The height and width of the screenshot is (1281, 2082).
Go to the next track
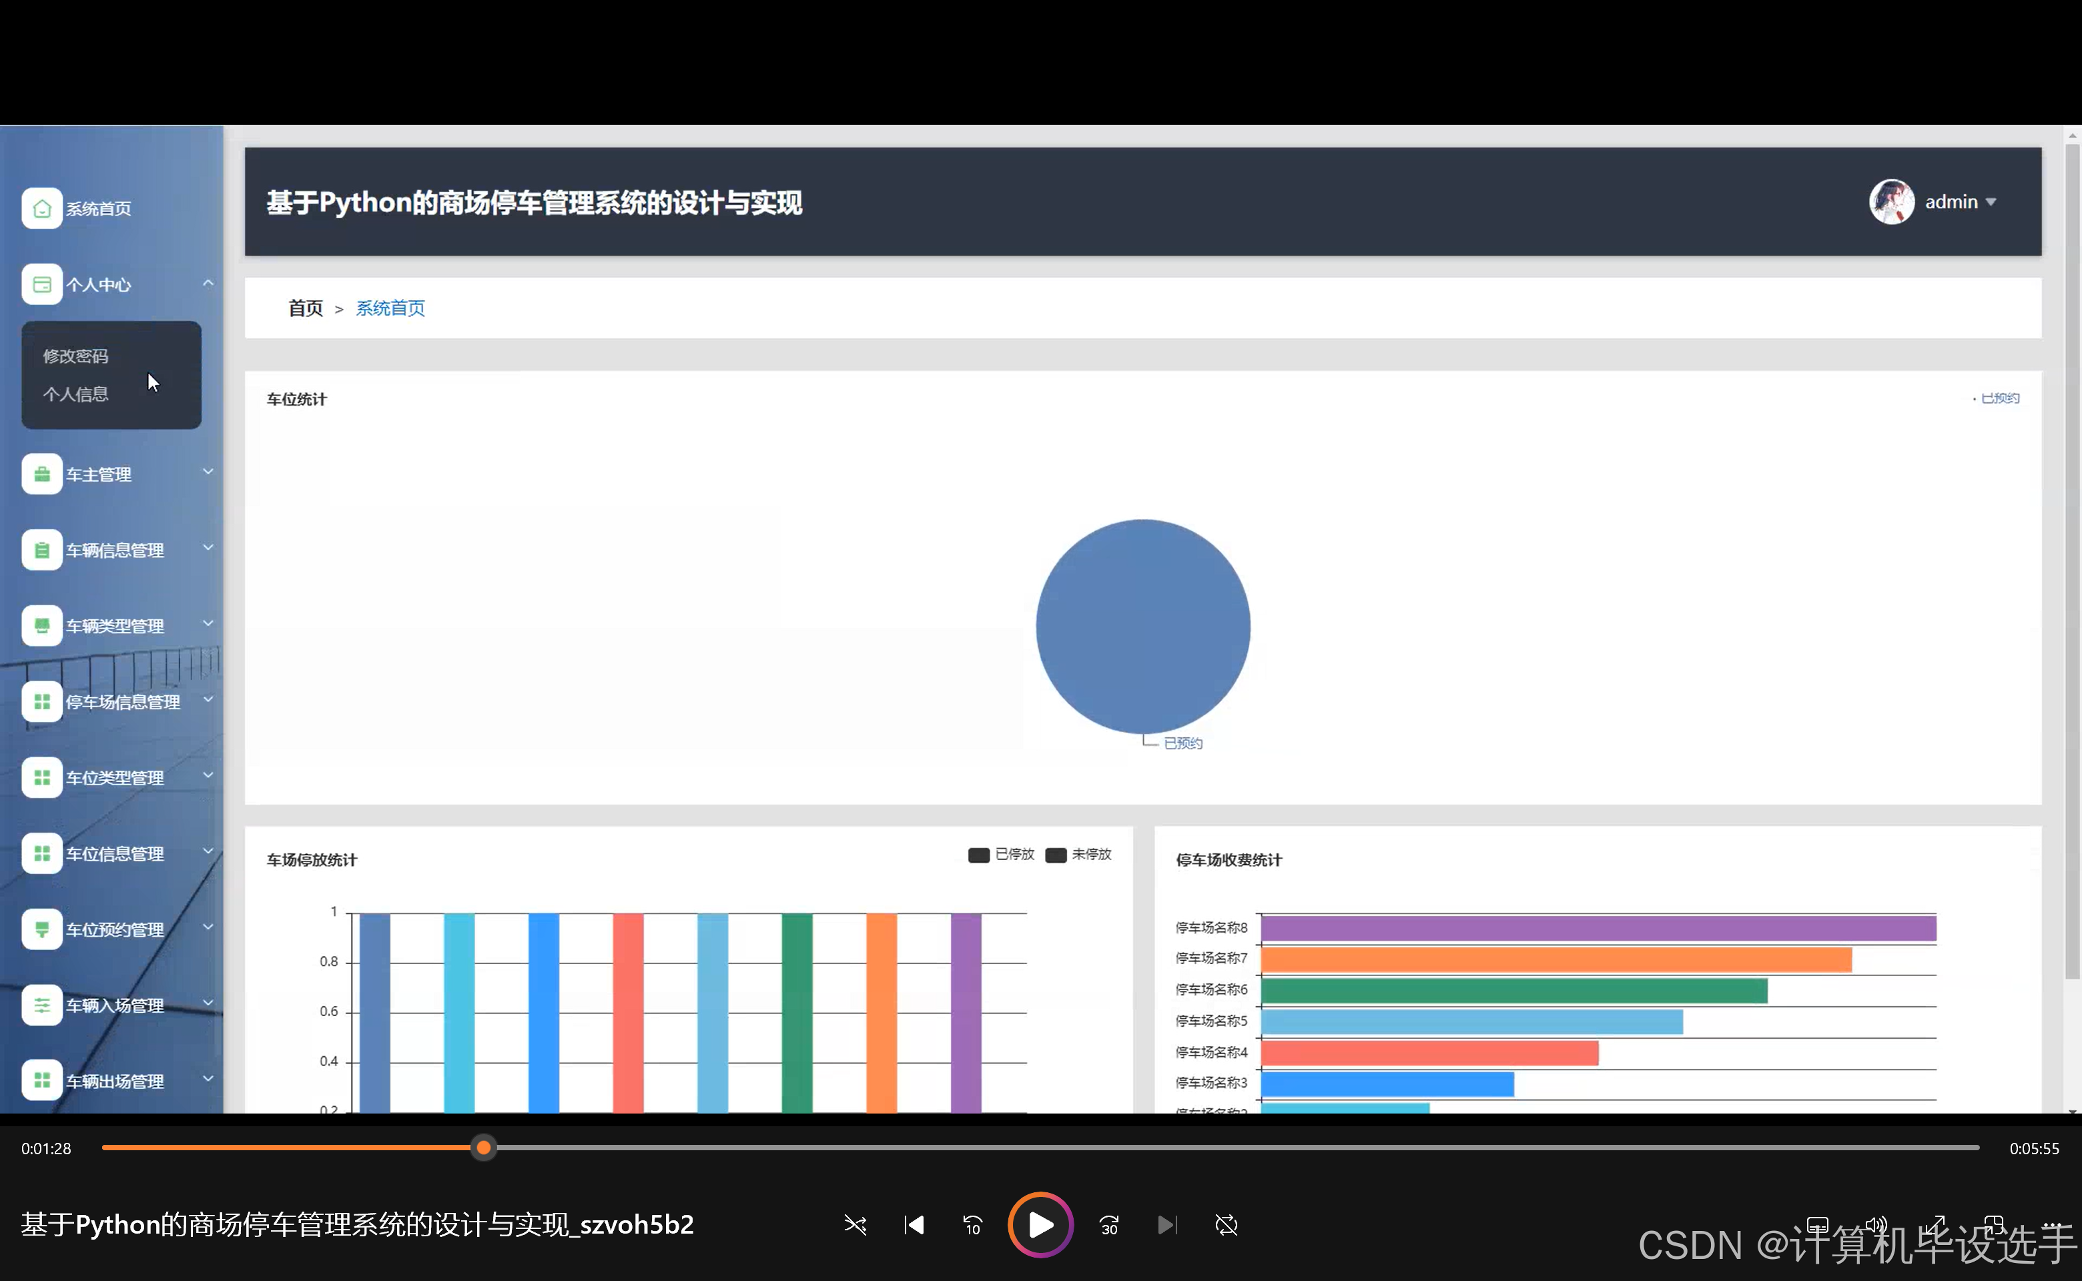click(x=1167, y=1225)
